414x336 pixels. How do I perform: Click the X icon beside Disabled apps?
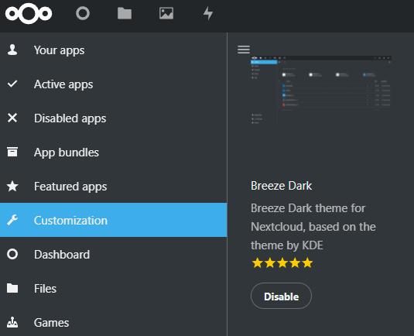point(12,118)
